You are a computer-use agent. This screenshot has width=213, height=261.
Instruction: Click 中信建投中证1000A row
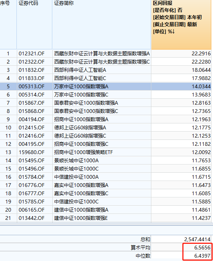106,177
